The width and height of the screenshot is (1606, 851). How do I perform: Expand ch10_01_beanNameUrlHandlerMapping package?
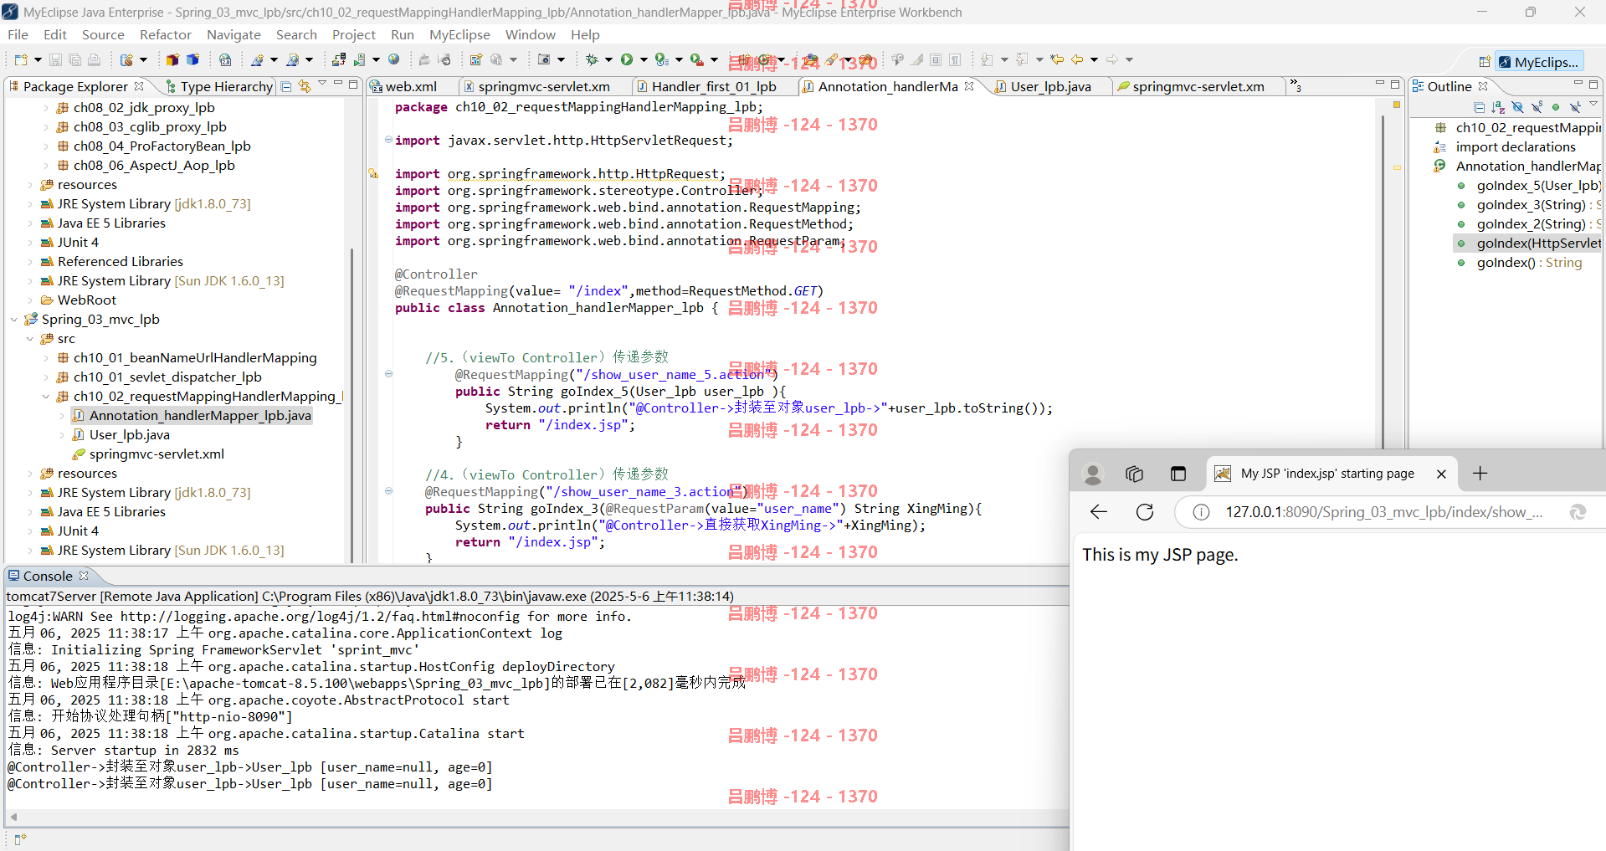46,358
